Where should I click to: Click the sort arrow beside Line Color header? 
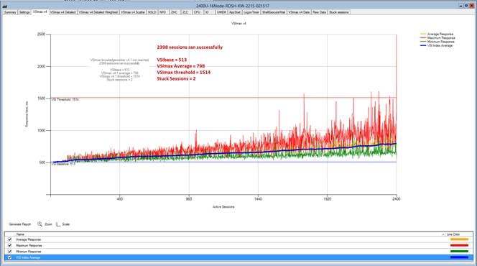(443, 234)
